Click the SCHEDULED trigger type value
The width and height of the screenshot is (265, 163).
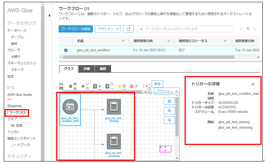pos(228,103)
